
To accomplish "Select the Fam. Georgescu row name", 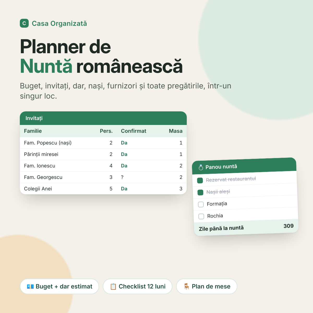I will pos(43,177).
